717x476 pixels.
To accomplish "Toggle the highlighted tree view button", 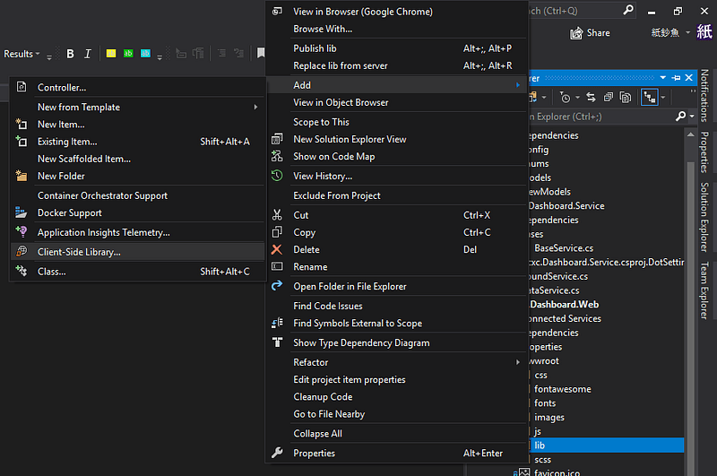I will [649, 98].
